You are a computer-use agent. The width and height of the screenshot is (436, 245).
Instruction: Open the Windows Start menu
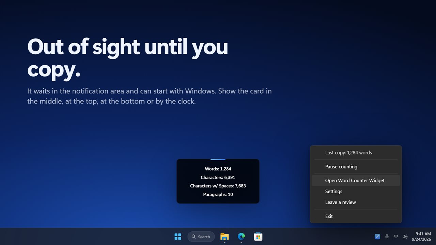tap(178, 236)
